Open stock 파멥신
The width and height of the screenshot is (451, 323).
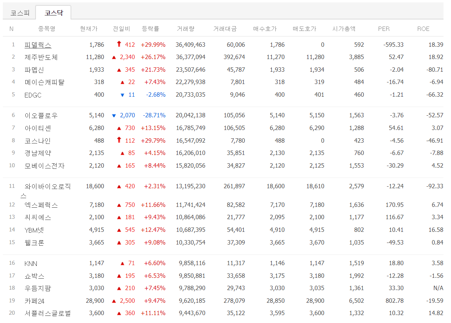[x=34, y=70]
